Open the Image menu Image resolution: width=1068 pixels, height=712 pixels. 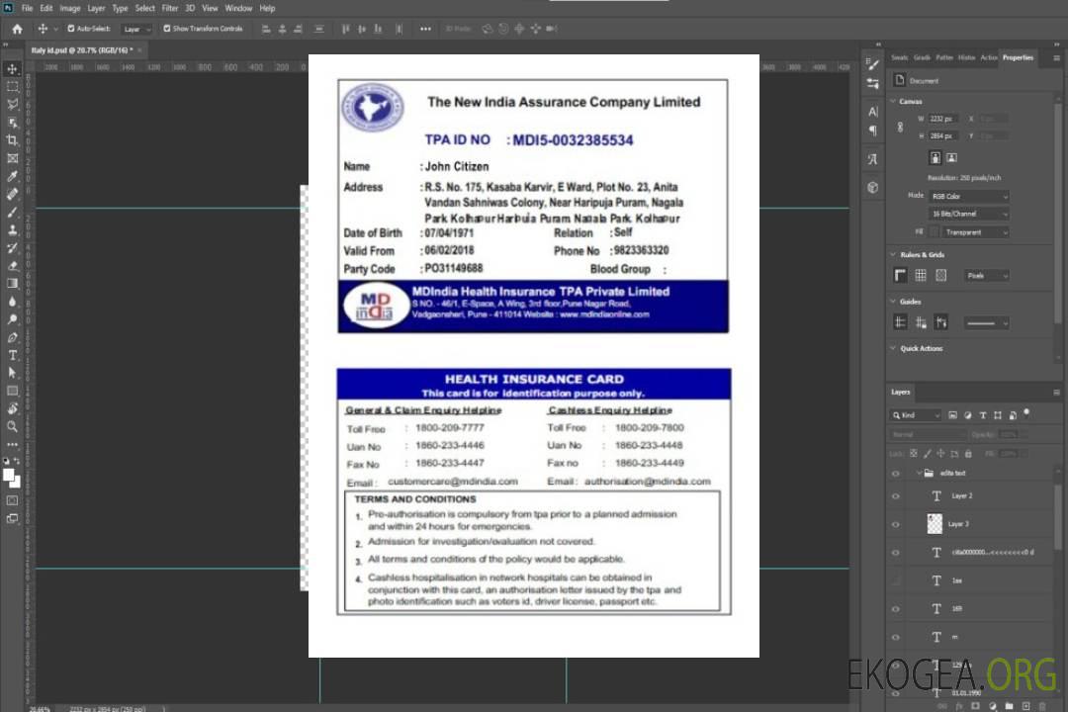pos(69,8)
